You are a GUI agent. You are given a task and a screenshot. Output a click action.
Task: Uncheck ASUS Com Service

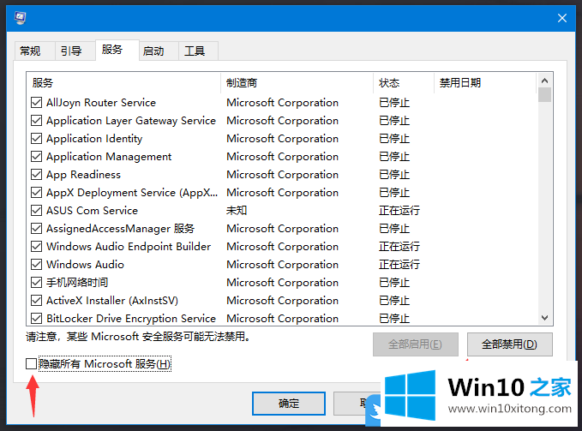[x=36, y=210]
